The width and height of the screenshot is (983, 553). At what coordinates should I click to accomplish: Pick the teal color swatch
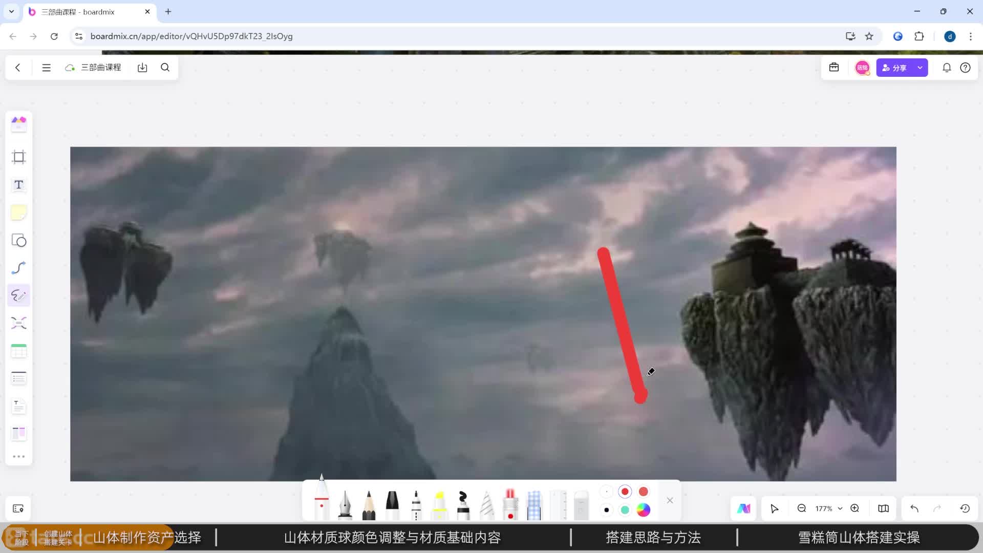pos(625,510)
